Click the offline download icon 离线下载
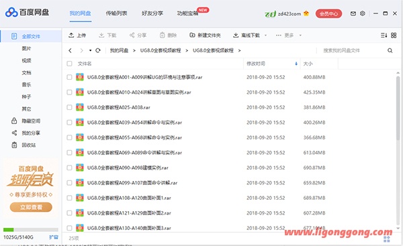The height and width of the screenshot is (246, 403). [236, 35]
